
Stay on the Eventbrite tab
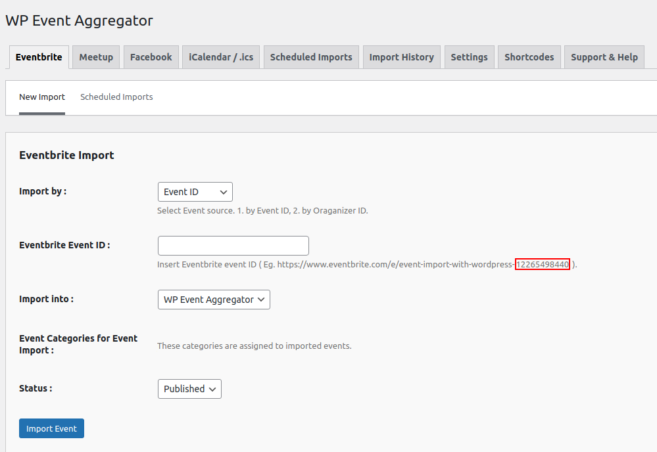point(39,57)
